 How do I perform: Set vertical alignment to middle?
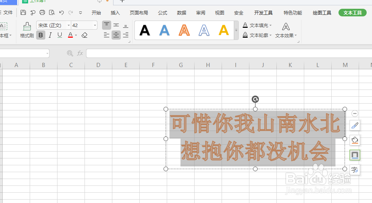click(x=116, y=25)
